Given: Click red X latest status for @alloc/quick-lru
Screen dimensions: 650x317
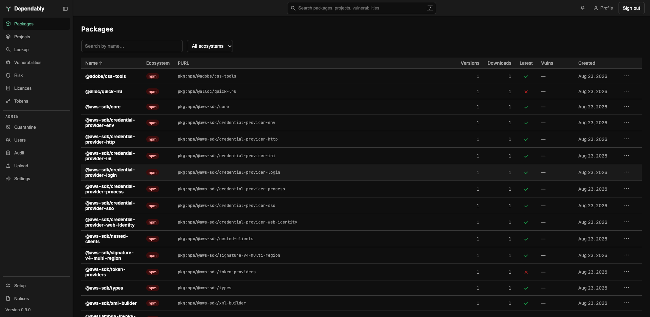Looking at the screenshot, I should point(526,92).
